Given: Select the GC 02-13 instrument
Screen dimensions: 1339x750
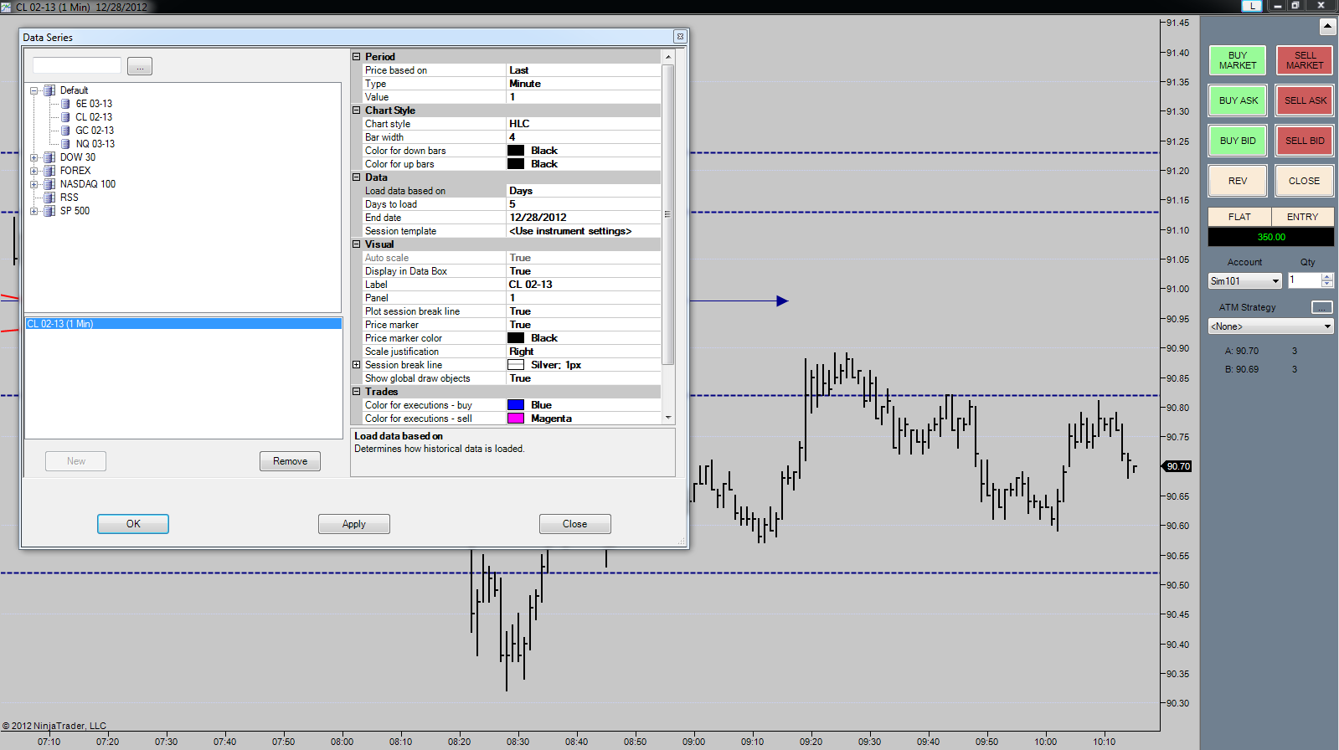Looking at the screenshot, I should tap(95, 131).
